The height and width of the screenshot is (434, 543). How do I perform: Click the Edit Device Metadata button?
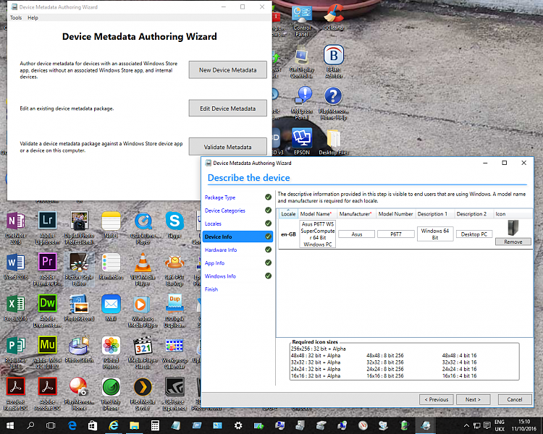[228, 109]
